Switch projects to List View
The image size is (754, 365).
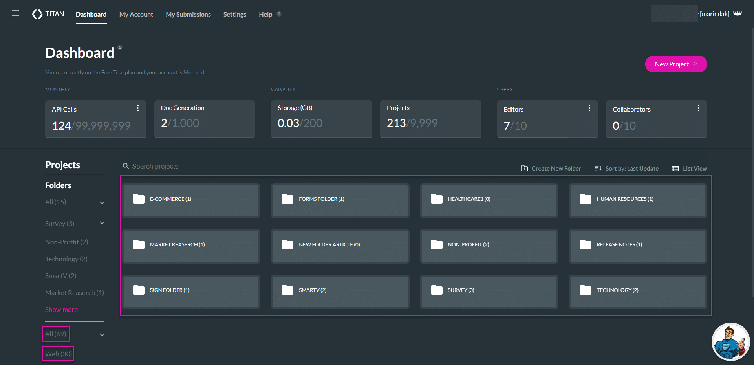tap(690, 169)
